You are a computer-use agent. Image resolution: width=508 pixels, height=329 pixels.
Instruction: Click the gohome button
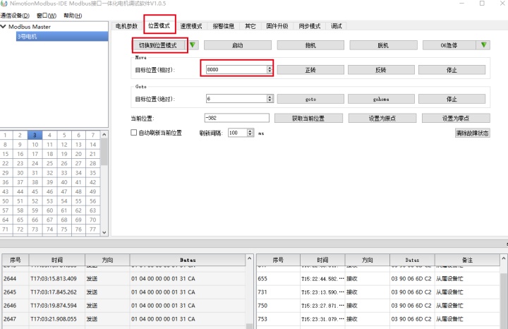coord(381,99)
